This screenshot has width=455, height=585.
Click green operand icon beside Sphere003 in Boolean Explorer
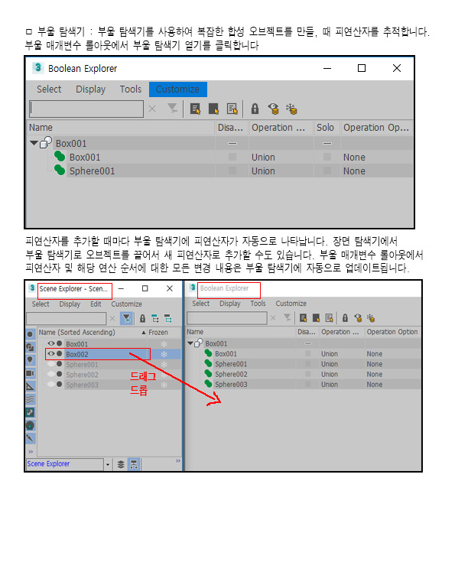tap(208, 384)
